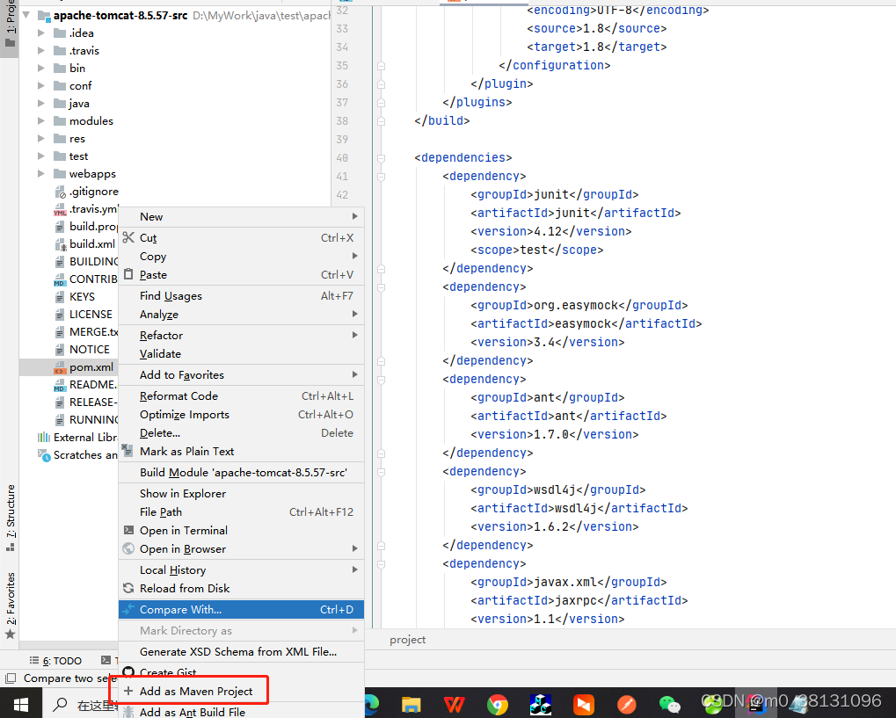Choose Reload from Disk
The width and height of the screenshot is (896, 718).
(x=241, y=588)
